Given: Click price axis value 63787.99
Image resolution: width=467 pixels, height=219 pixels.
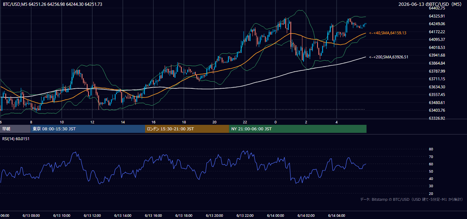Looking at the screenshot, I should coord(437,71).
